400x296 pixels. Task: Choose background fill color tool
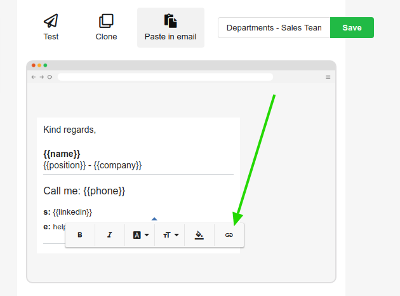point(199,235)
